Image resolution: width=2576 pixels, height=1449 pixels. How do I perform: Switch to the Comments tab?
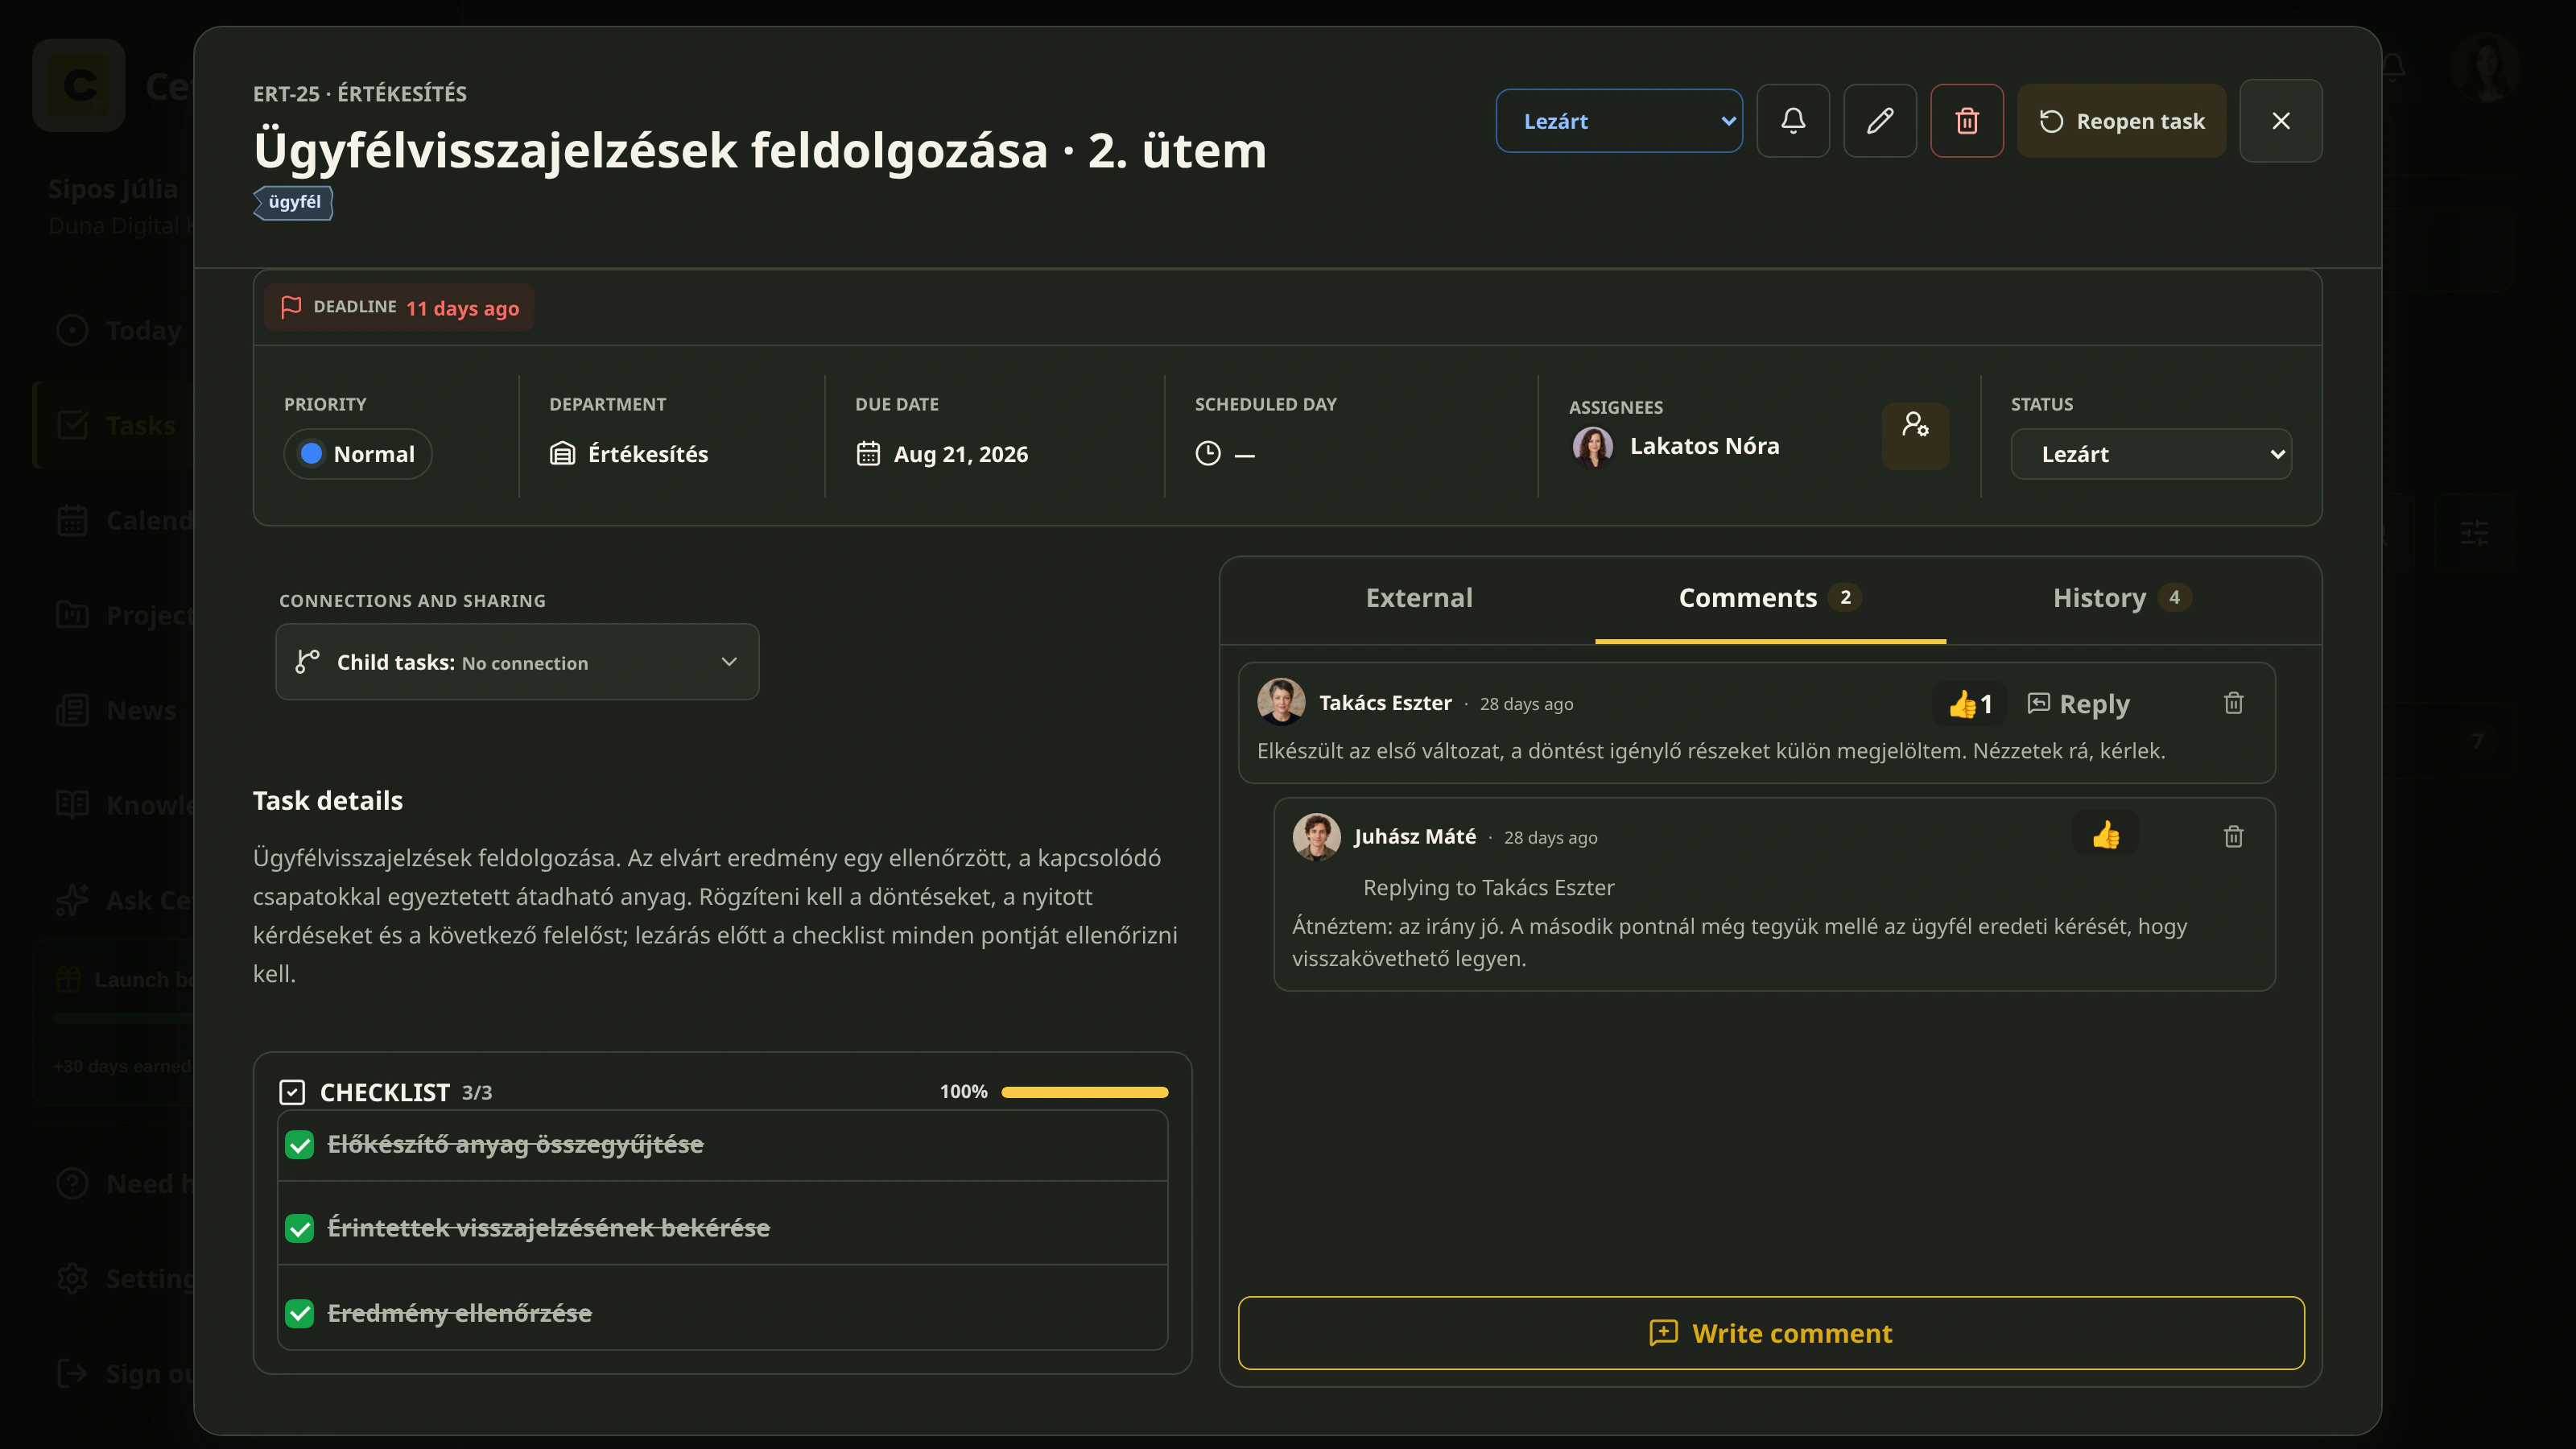click(x=1770, y=598)
